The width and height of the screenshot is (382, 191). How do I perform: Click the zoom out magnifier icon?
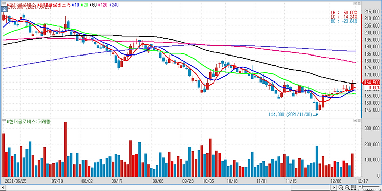pos(341,187)
